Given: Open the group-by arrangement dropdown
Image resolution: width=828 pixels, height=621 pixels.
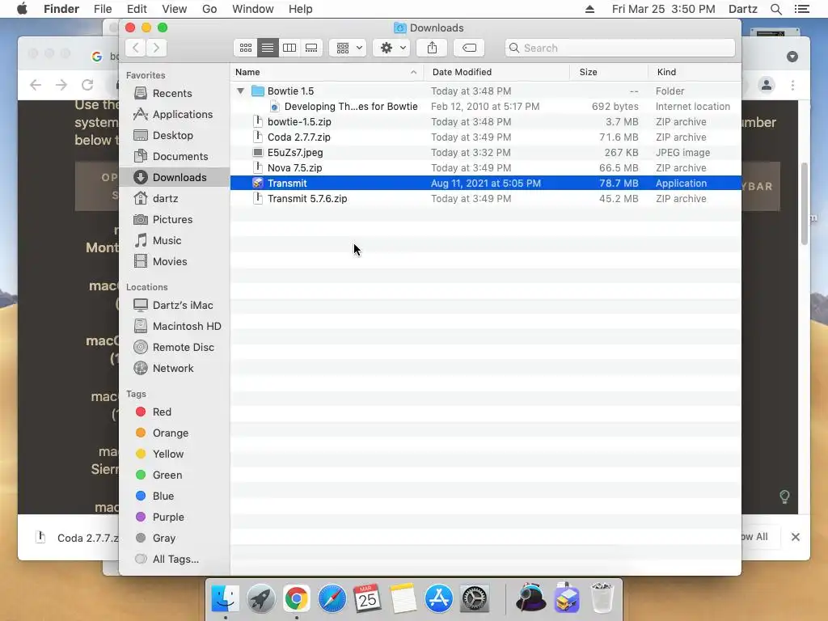Looking at the screenshot, I should (348, 48).
